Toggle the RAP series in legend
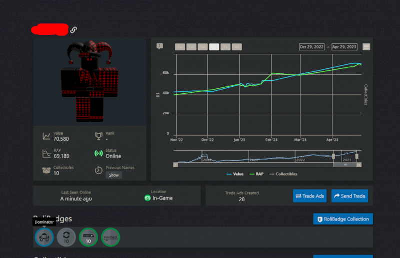400x258 pixels. click(256, 174)
